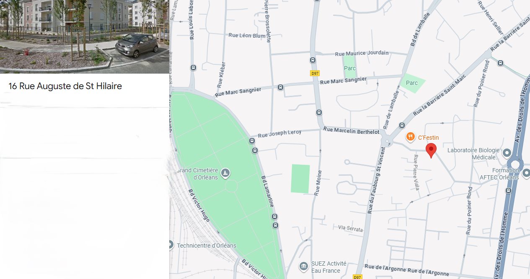
Task: Click the bus stop on Rue Louis Labonne
Action: coord(193,67)
